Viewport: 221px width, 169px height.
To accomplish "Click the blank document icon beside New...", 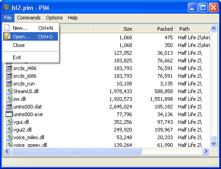I will pos(7,28).
